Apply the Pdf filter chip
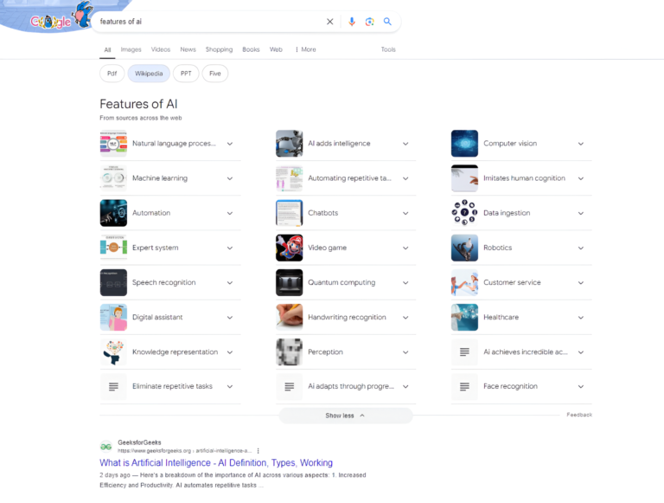This screenshot has height=503, width=664. (112, 74)
